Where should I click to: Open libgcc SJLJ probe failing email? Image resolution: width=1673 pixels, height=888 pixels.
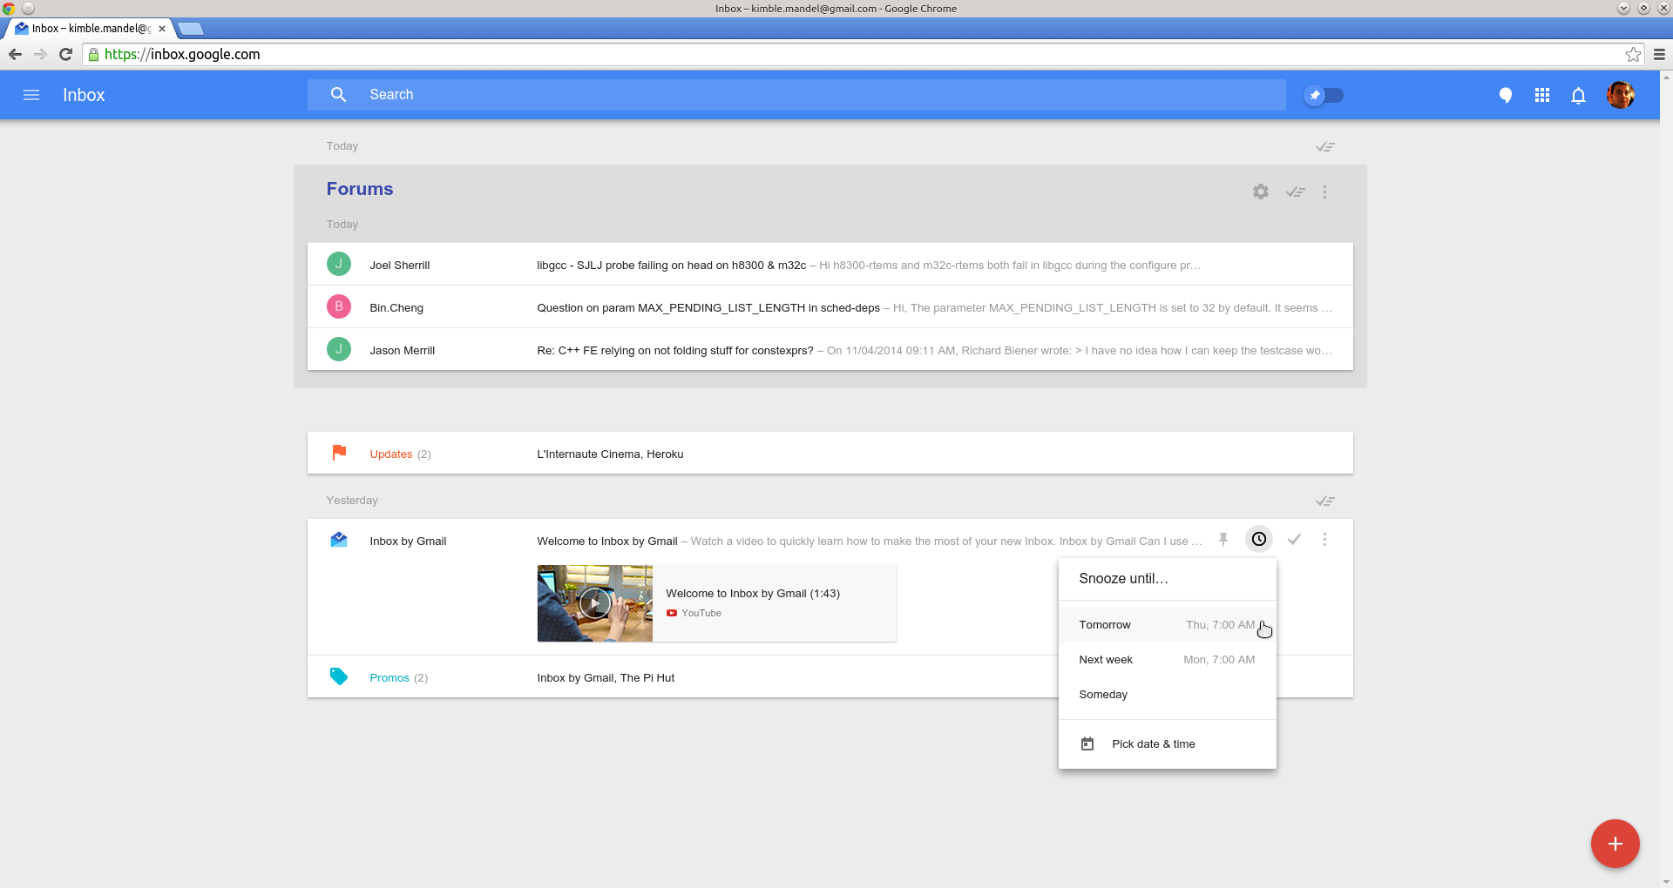click(830, 264)
